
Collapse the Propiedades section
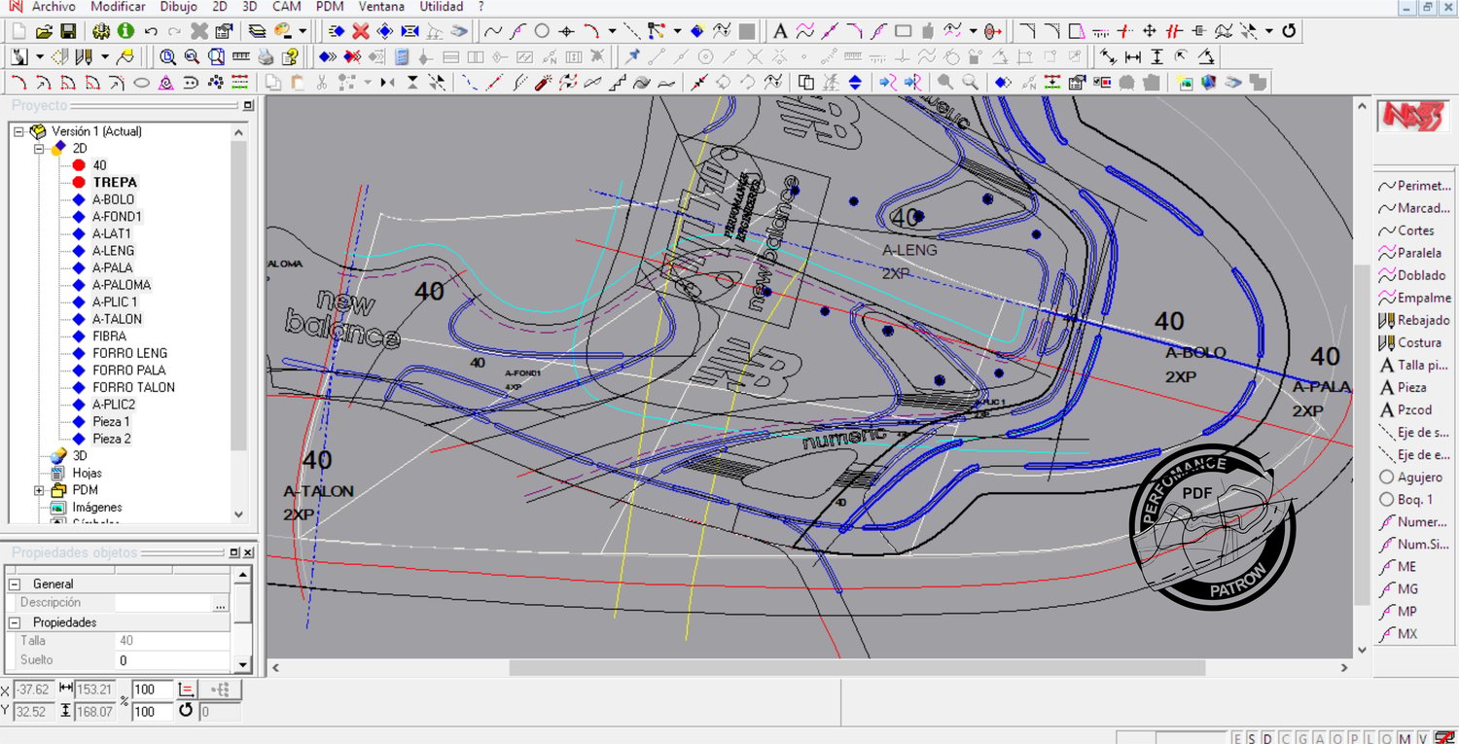coord(15,622)
